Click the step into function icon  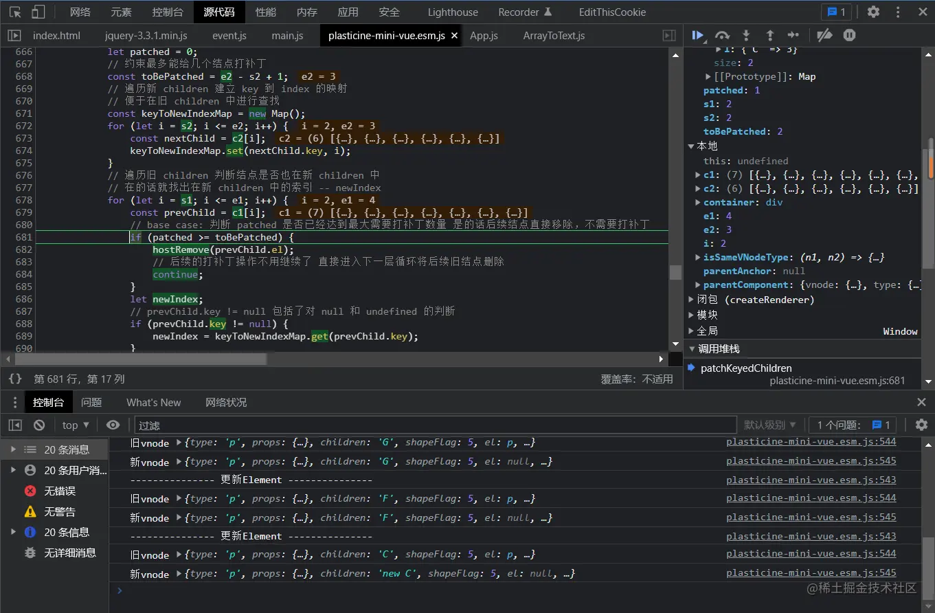click(x=746, y=36)
